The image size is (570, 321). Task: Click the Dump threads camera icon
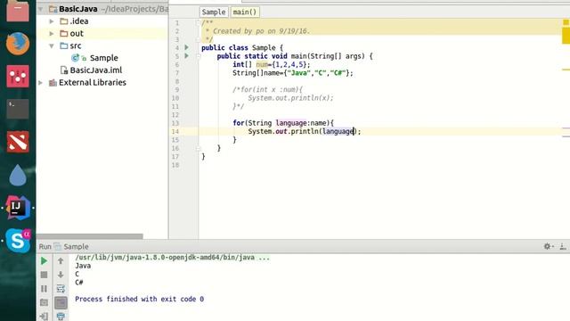pyautogui.click(x=44, y=302)
